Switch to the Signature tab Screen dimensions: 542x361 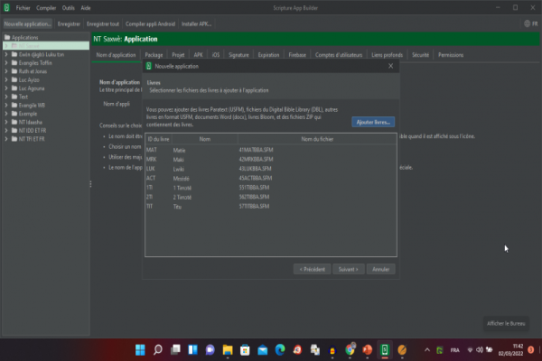(x=238, y=55)
